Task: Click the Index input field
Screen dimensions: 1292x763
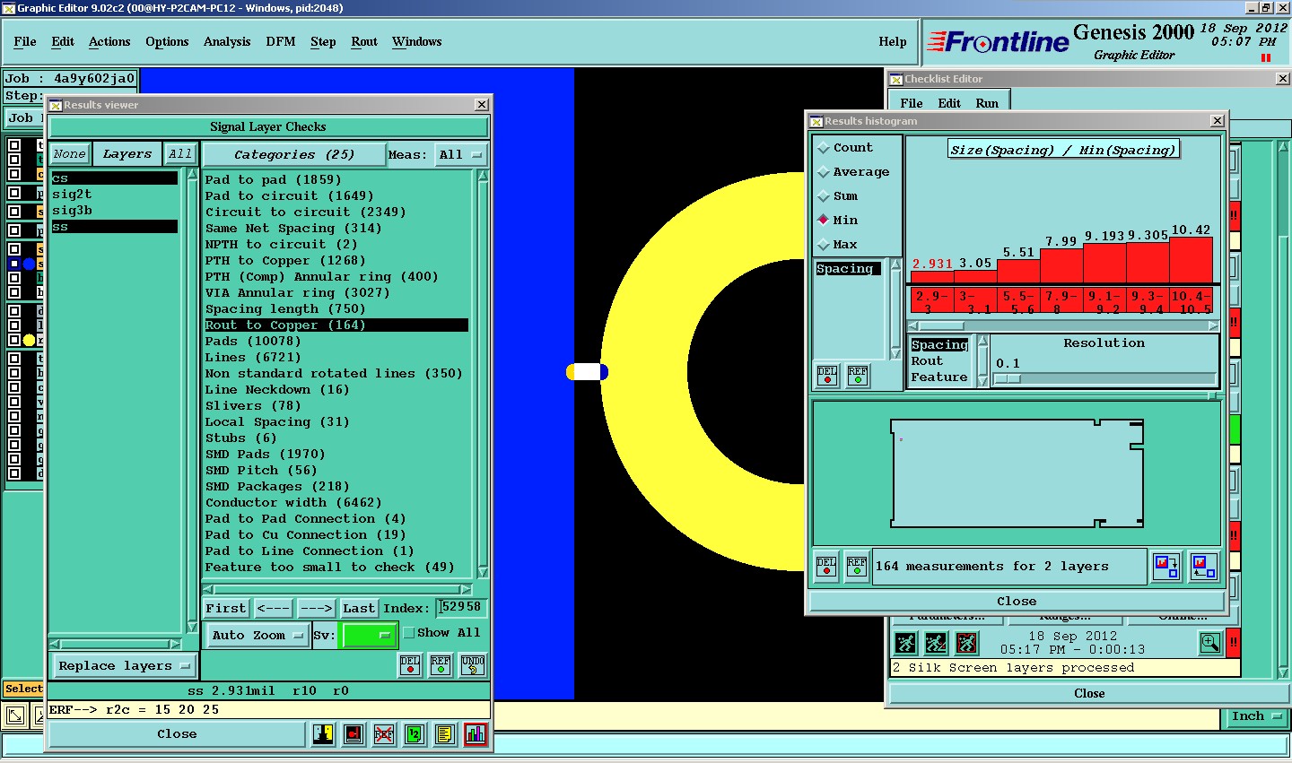Action: point(462,608)
